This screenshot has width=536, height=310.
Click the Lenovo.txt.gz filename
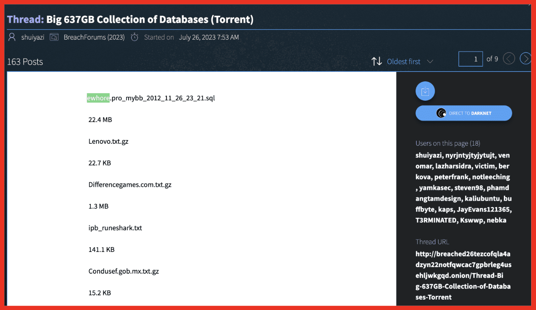[x=108, y=142]
